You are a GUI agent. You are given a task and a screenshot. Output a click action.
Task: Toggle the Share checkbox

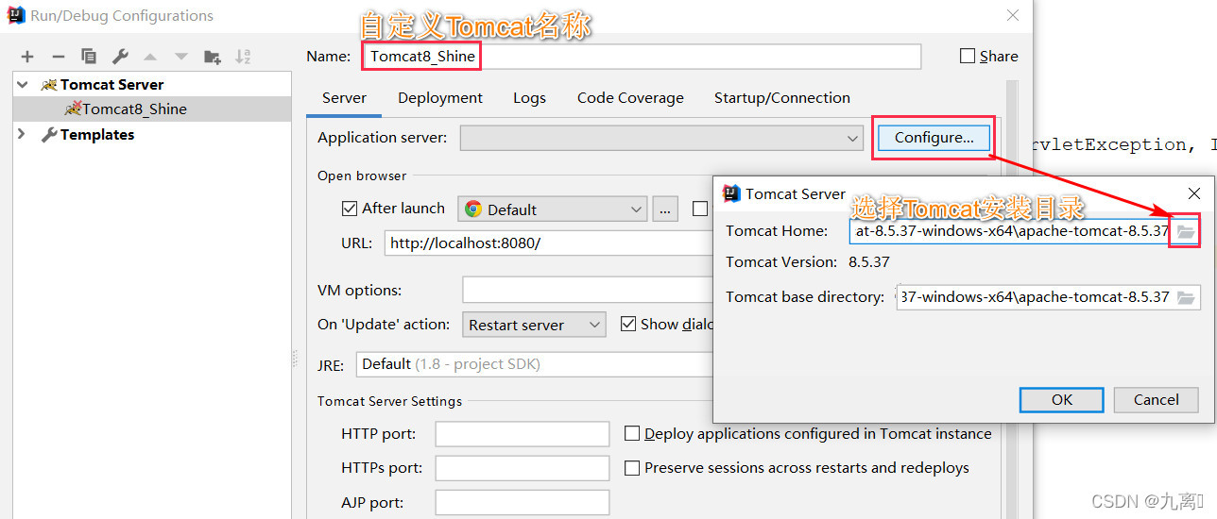click(x=968, y=56)
